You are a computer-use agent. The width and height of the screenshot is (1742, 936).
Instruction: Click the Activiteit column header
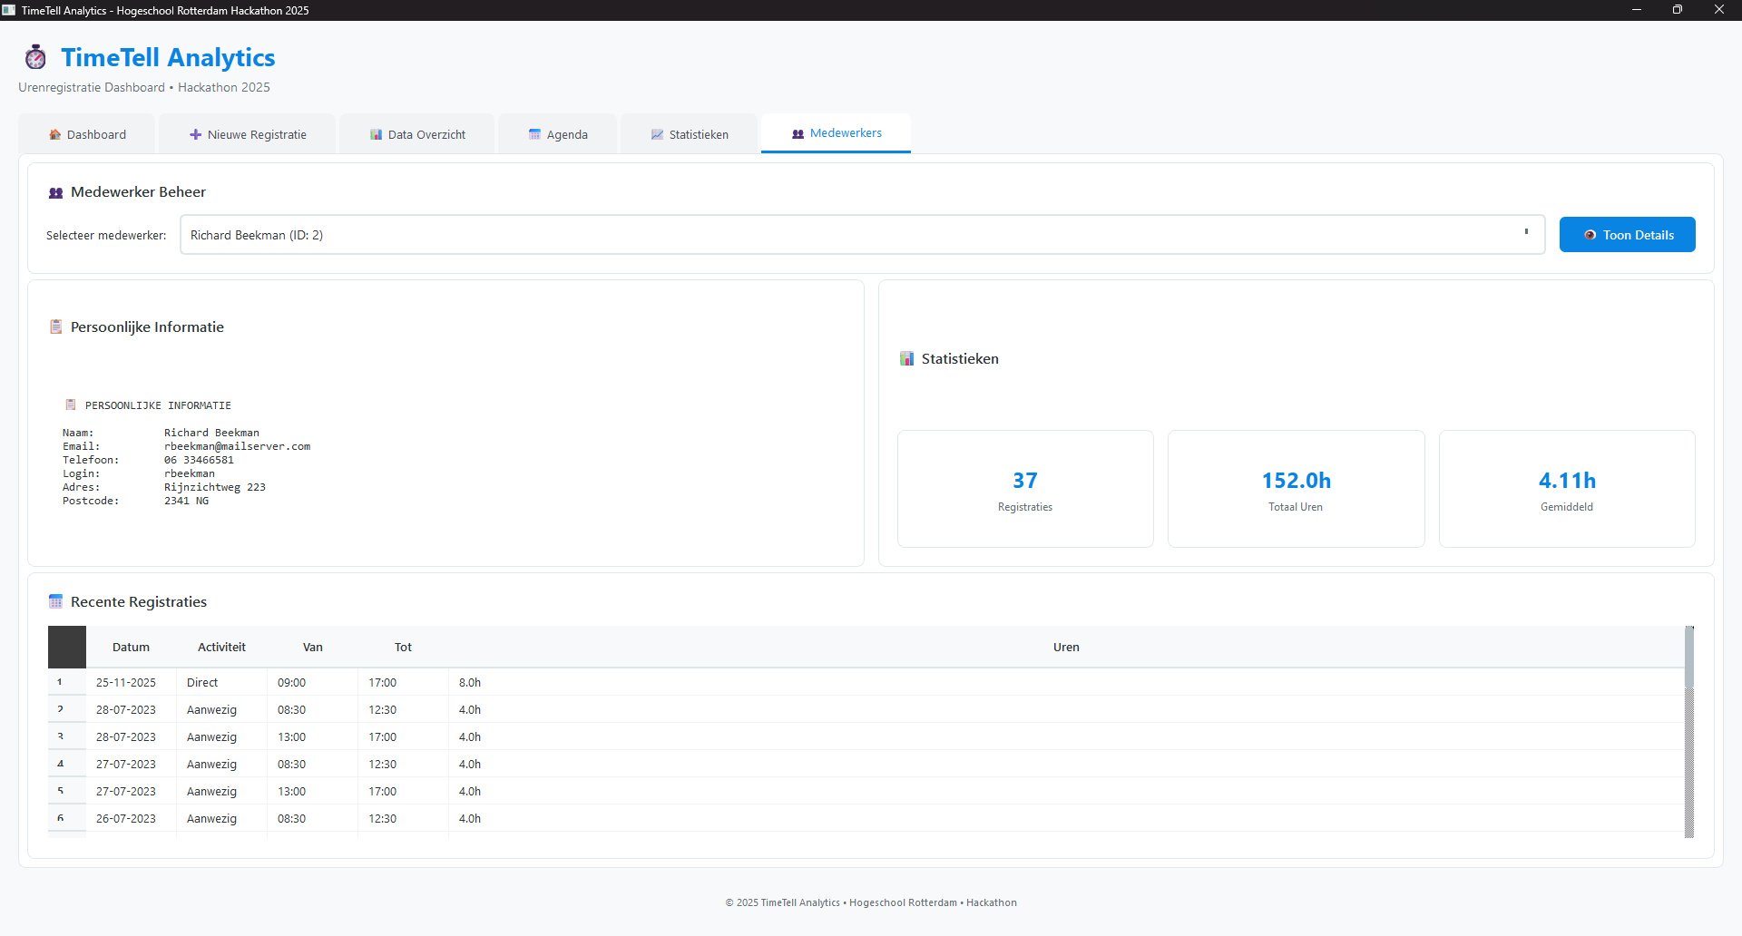click(x=221, y=647)
